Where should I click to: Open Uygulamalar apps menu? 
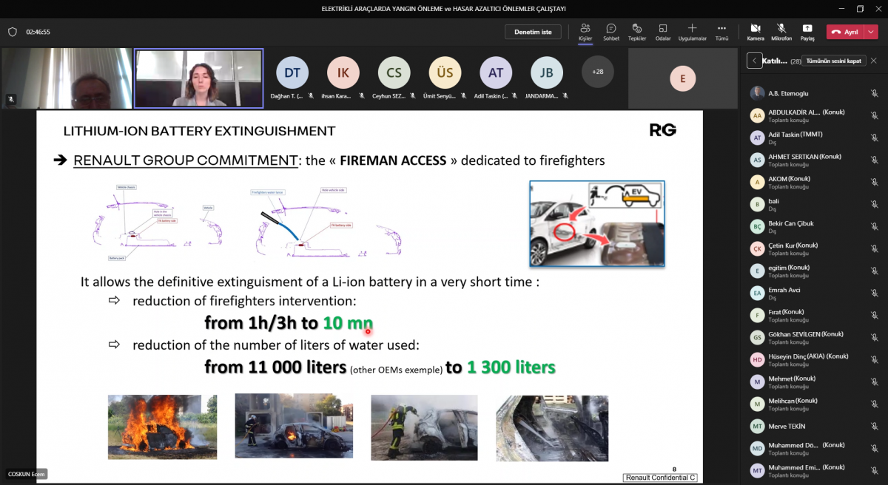[693, 32]
